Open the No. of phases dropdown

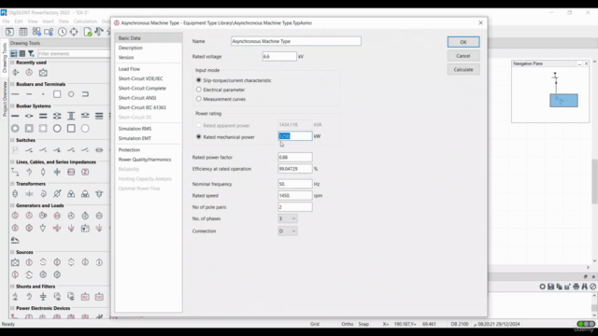point(287,218)
